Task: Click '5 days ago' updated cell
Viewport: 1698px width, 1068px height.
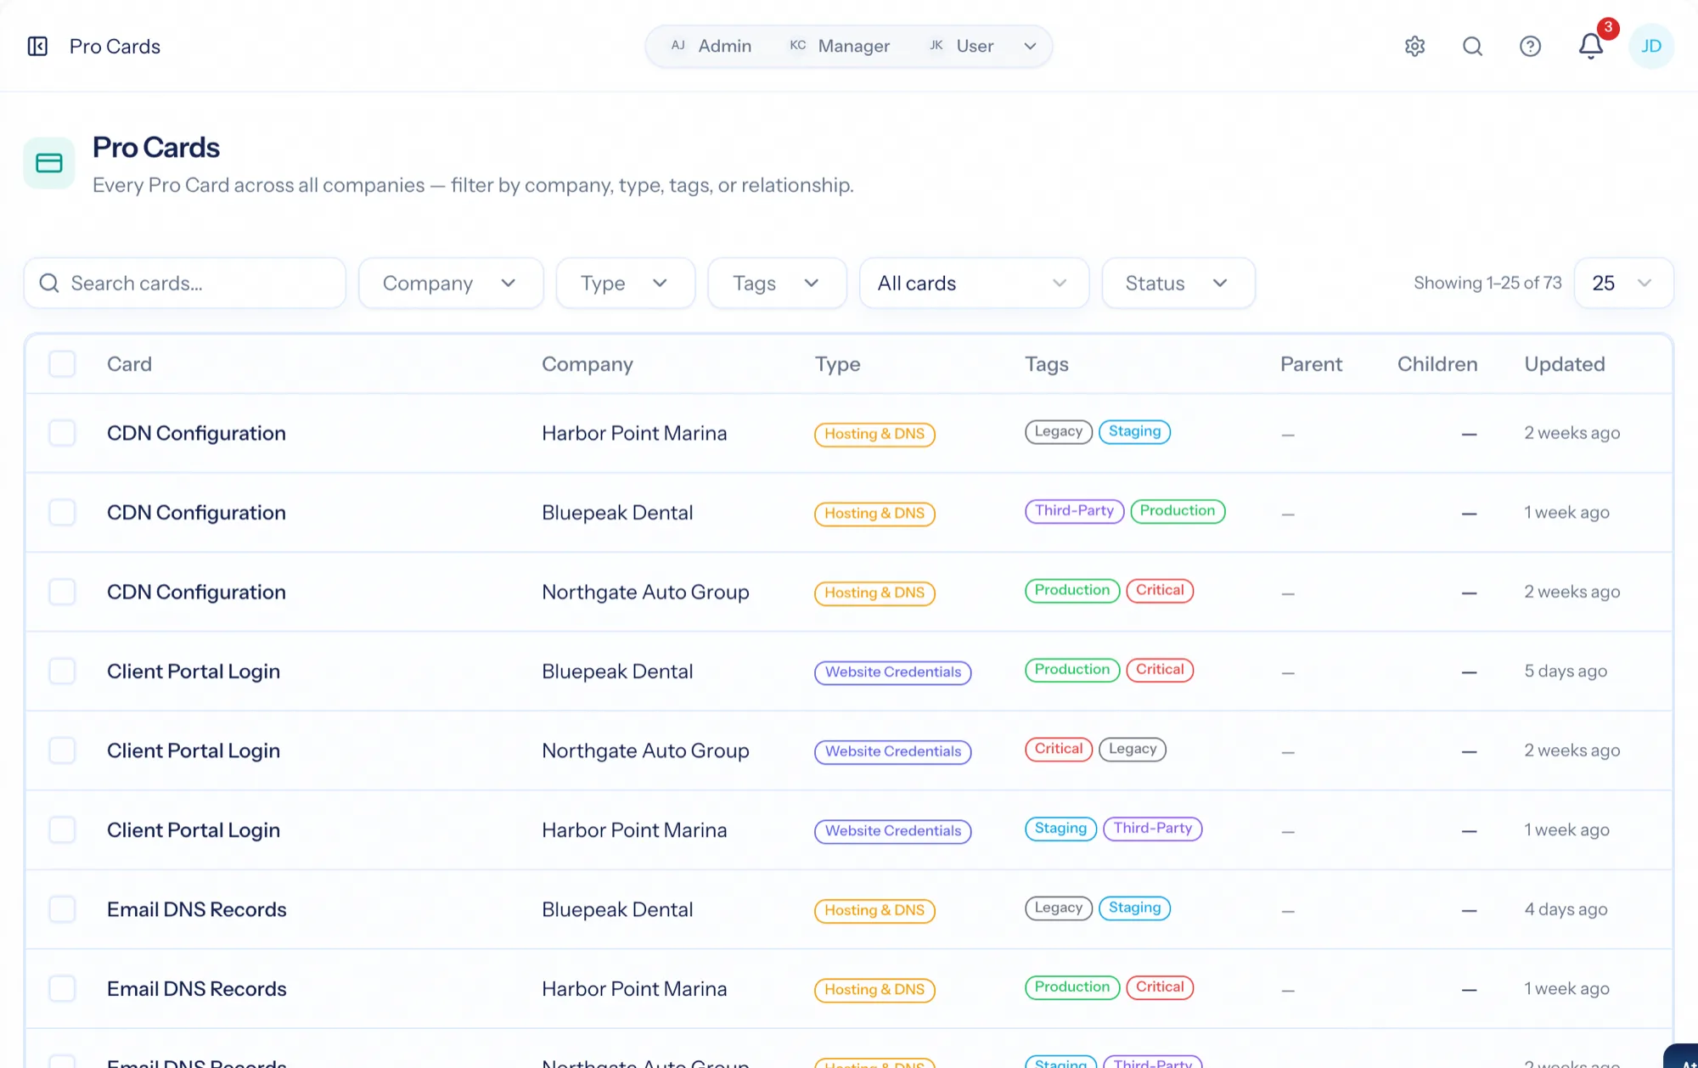Action: [x=1566, y=672]
